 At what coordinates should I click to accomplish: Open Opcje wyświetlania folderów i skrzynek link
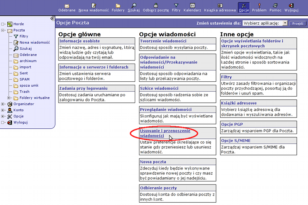pyautogui.click(x=252, y=43)
